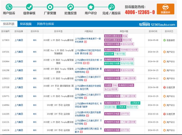This screenshot has height=135, width=182.
Task: Click 用户评分 status icon for row 1167231
Action: point(164,52)
